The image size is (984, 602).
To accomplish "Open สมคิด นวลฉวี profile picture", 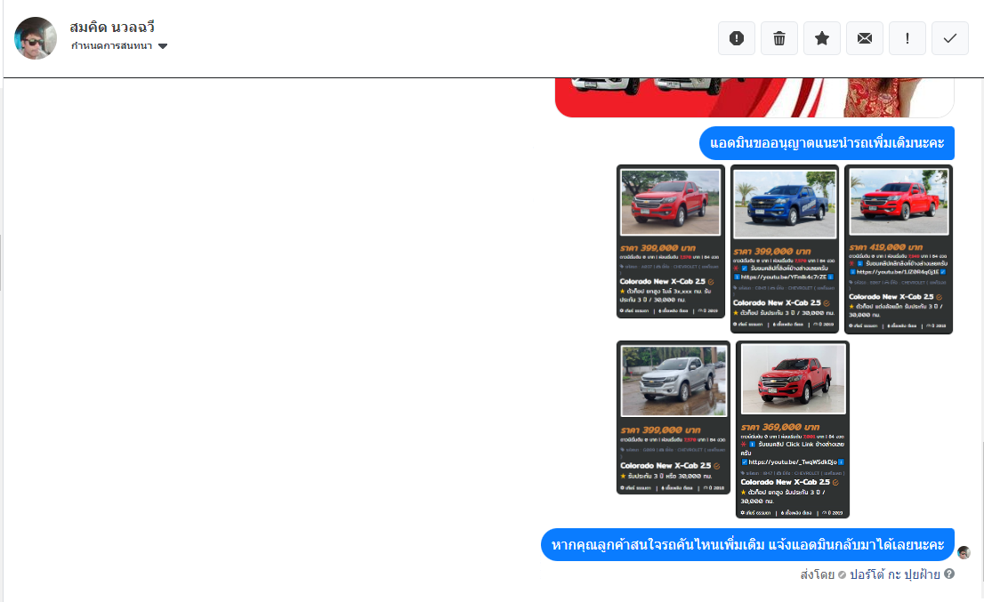I will point(36,38).
